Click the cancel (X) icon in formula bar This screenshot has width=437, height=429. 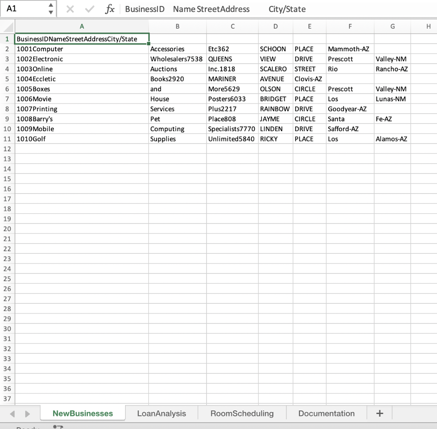pyautogui.click(x=70, y=9)
